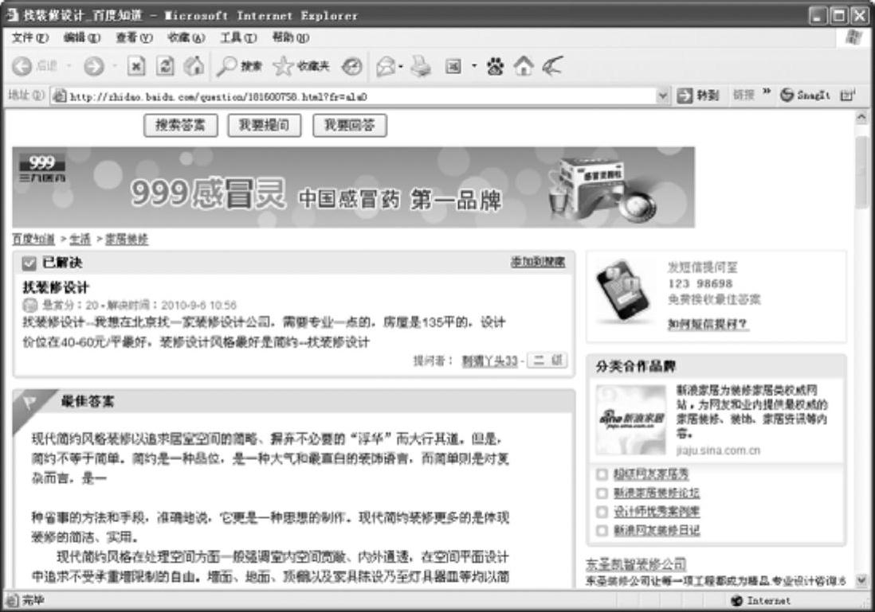875x612 pixels.
Task: Click the 转到 Go button
Action: click(697, 96)
